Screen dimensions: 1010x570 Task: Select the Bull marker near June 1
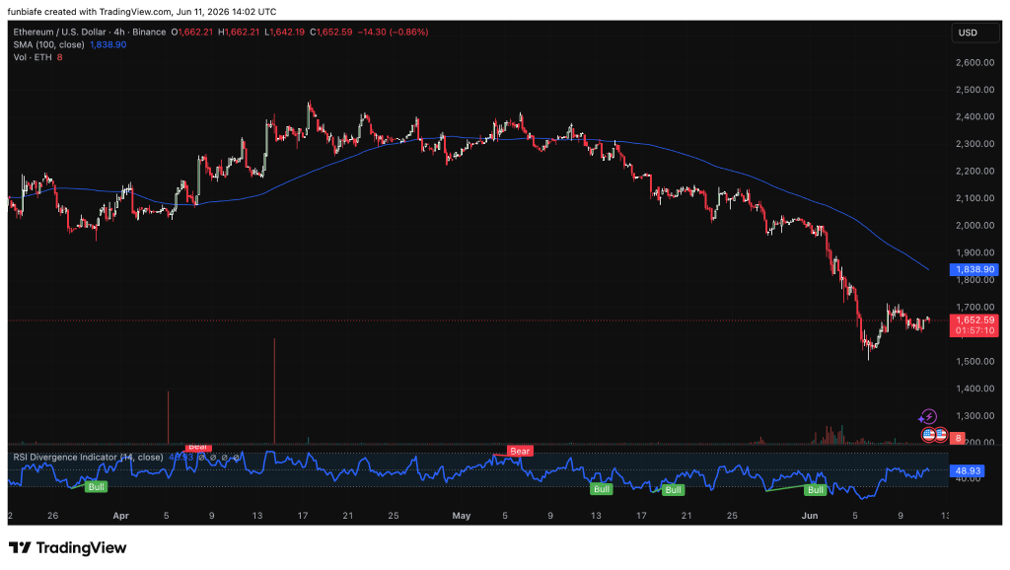click(816, 490)
